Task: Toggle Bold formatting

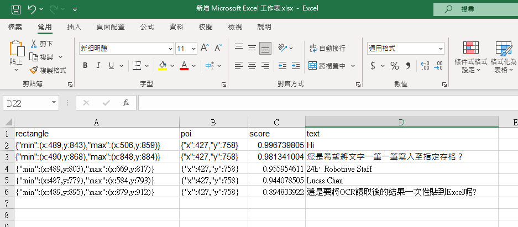Action: 85,66
